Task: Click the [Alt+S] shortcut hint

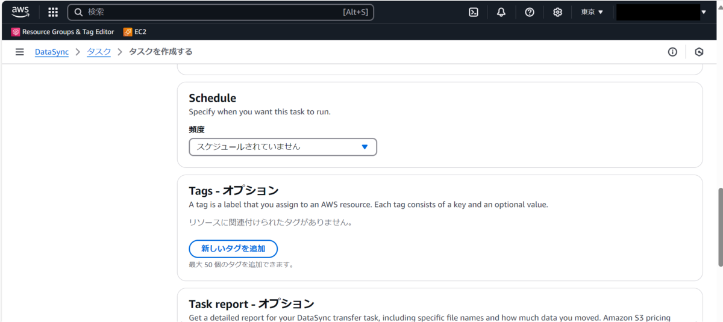Action: point(355,12)
